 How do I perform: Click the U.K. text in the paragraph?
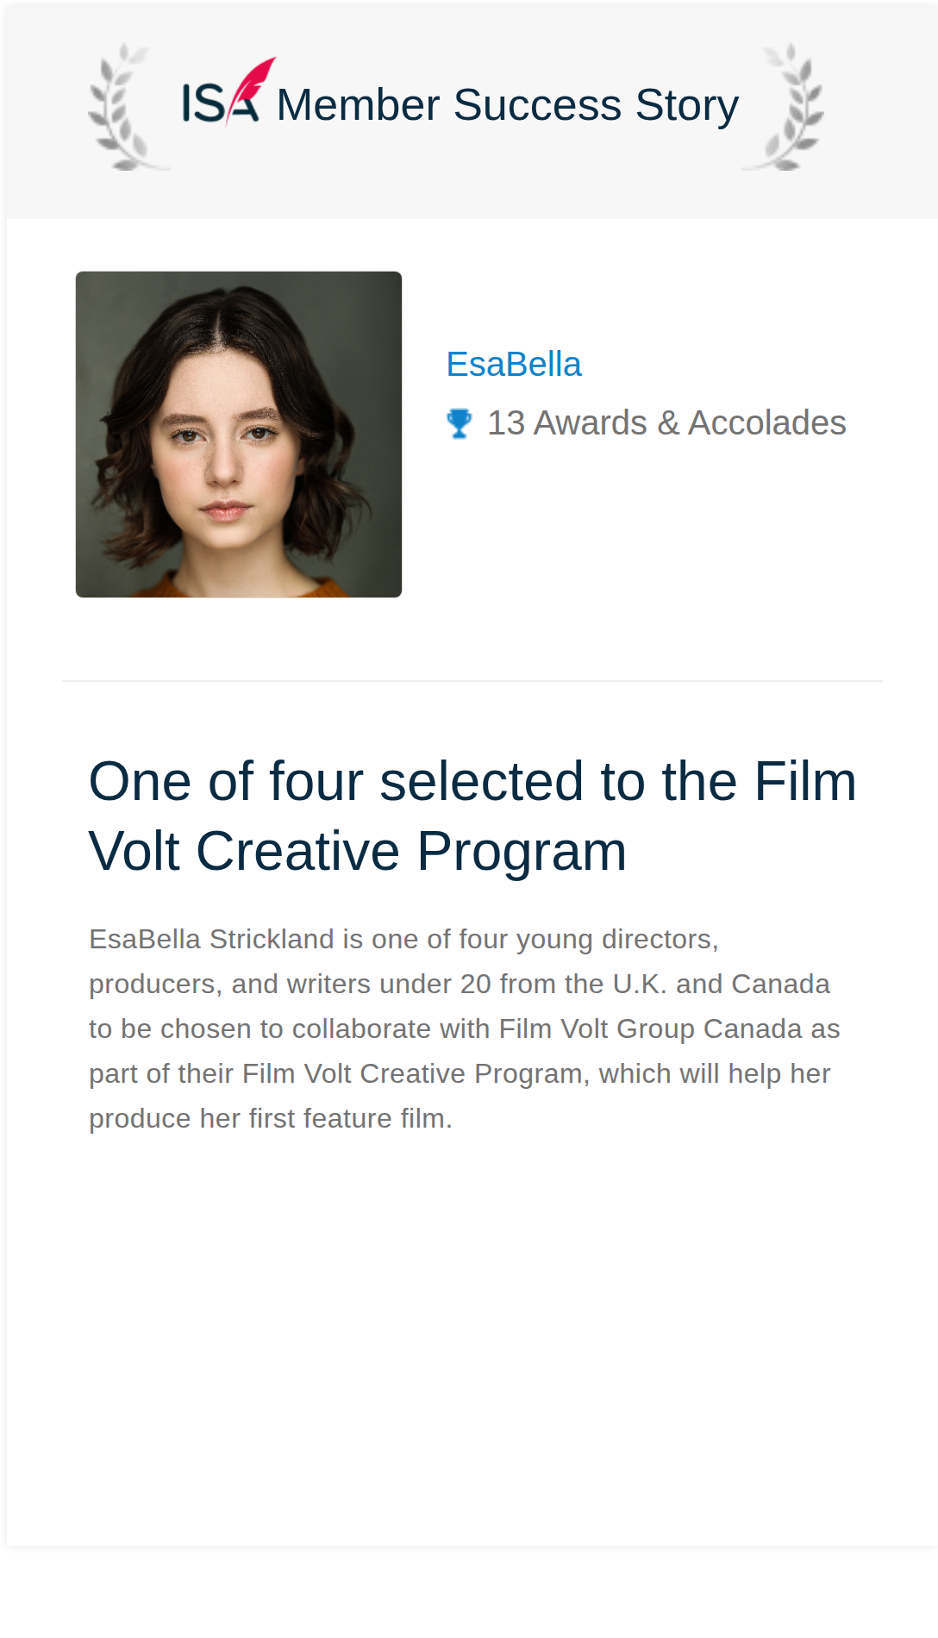point(640,984)
